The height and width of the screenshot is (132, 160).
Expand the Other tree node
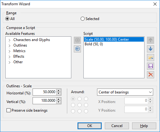tap(10, 62)
